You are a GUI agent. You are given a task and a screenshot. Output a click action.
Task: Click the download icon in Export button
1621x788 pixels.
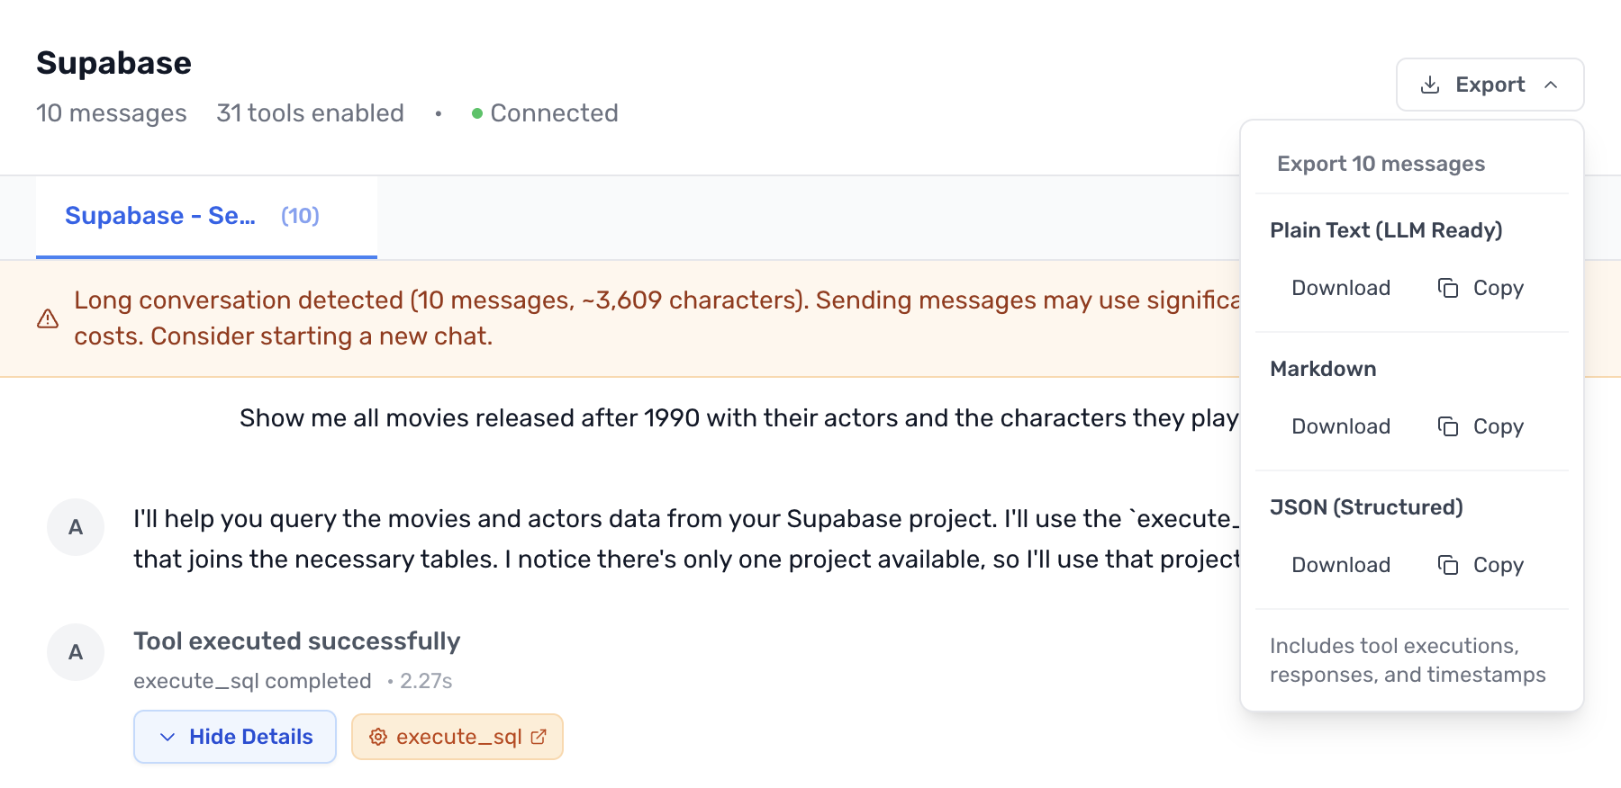1429,85
